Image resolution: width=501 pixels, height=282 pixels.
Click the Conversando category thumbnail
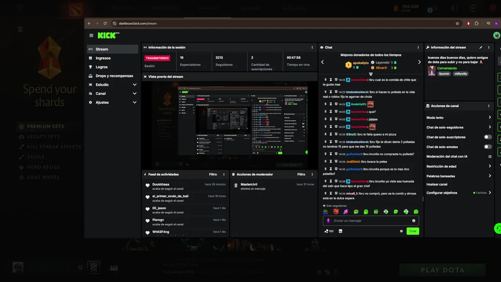[432, 71]
